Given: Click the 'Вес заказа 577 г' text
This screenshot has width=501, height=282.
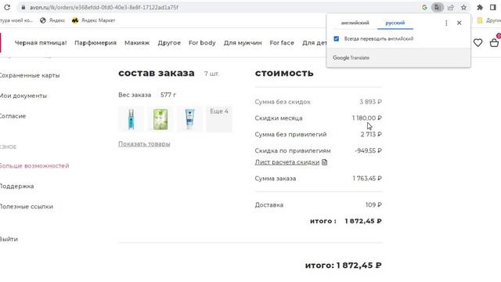Looking at the screenshot, I should (x=147, y=95).
